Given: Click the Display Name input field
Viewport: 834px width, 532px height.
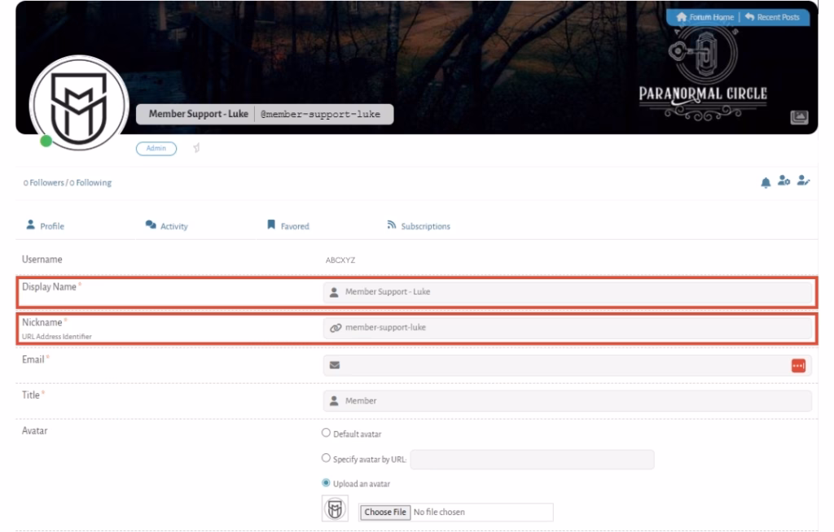Looking at the screenshot, I should [568, 292].
